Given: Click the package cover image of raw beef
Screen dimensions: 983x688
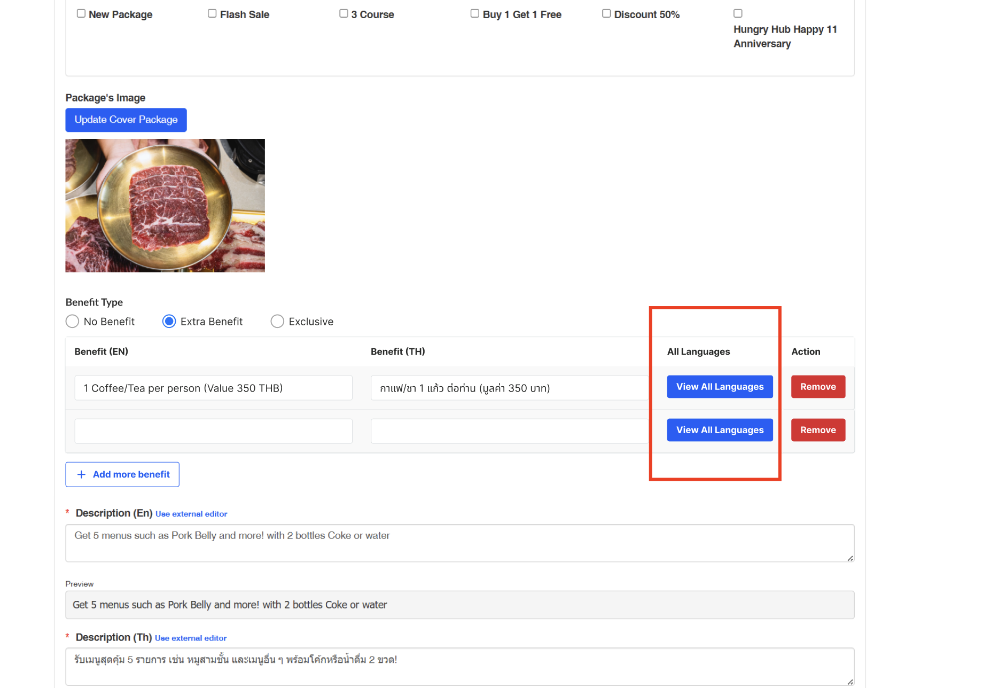Looking at the screenshot, I should [x=165, y=206].
